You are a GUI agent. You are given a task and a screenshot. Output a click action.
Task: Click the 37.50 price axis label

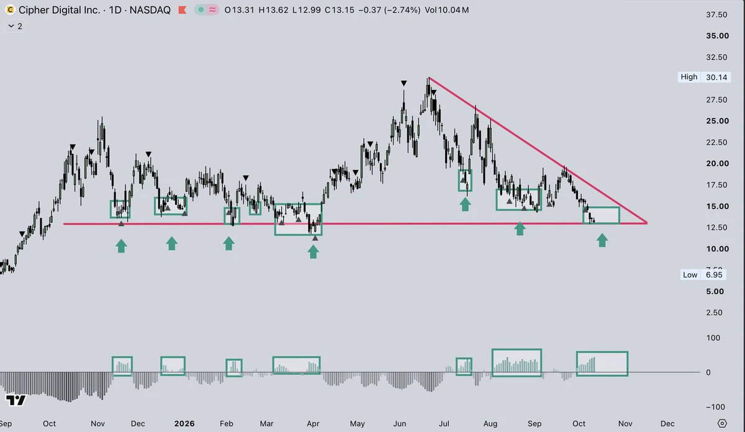(x=717, y=14)
